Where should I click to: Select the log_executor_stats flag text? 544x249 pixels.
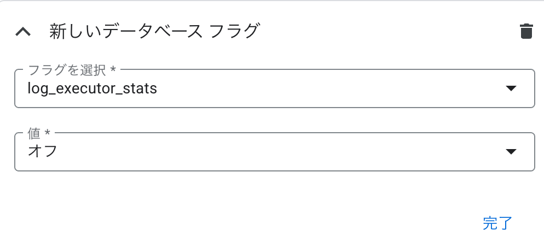tap(92, 88)
